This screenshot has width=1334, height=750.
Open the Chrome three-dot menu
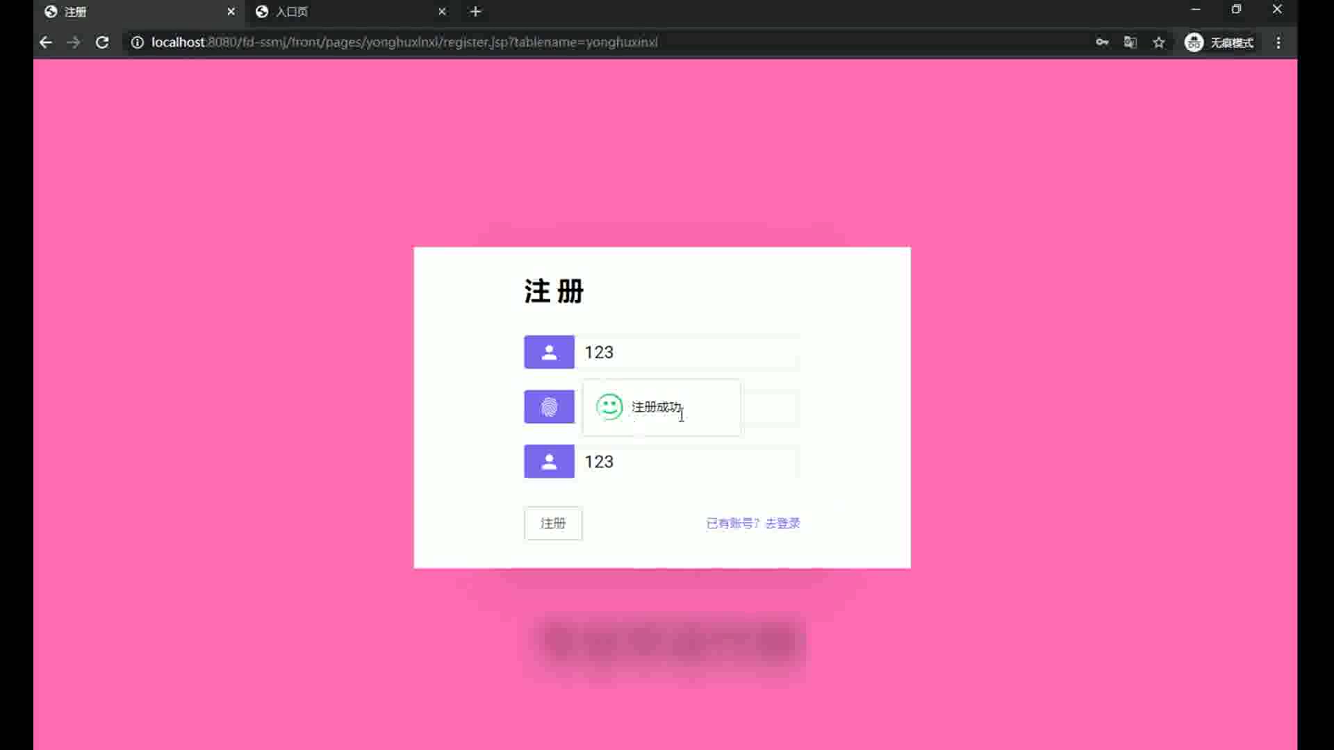point(1278,42)
